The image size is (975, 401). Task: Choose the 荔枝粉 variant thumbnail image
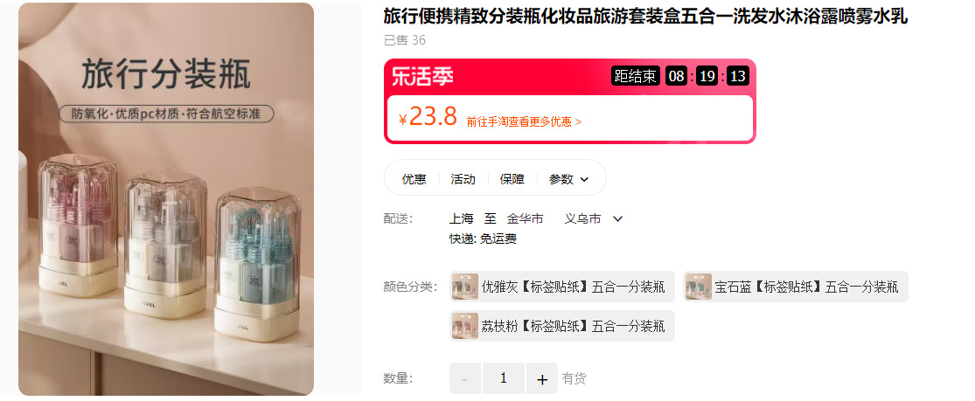(x=464, y=326)
